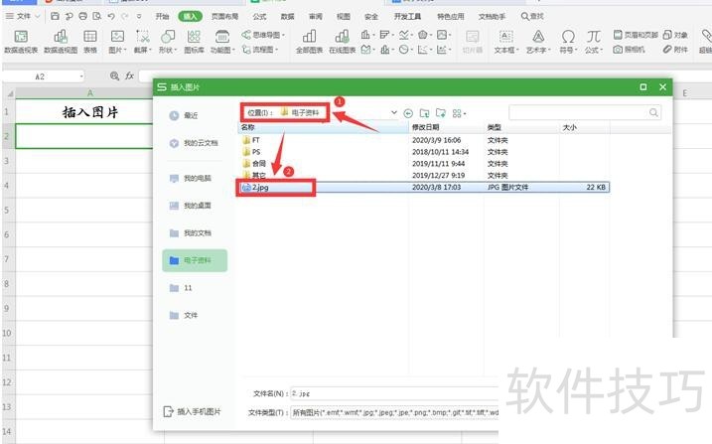This screenshot has width=712, height=444.
Task: Click the 表格 table icon in ribbon
Action: pos(90,42)
